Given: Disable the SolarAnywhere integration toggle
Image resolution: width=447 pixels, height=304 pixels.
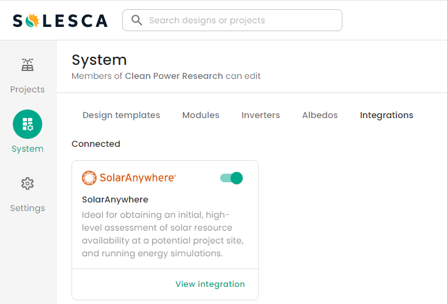Looking at the screenshot, I should click(x=232, y=178).
